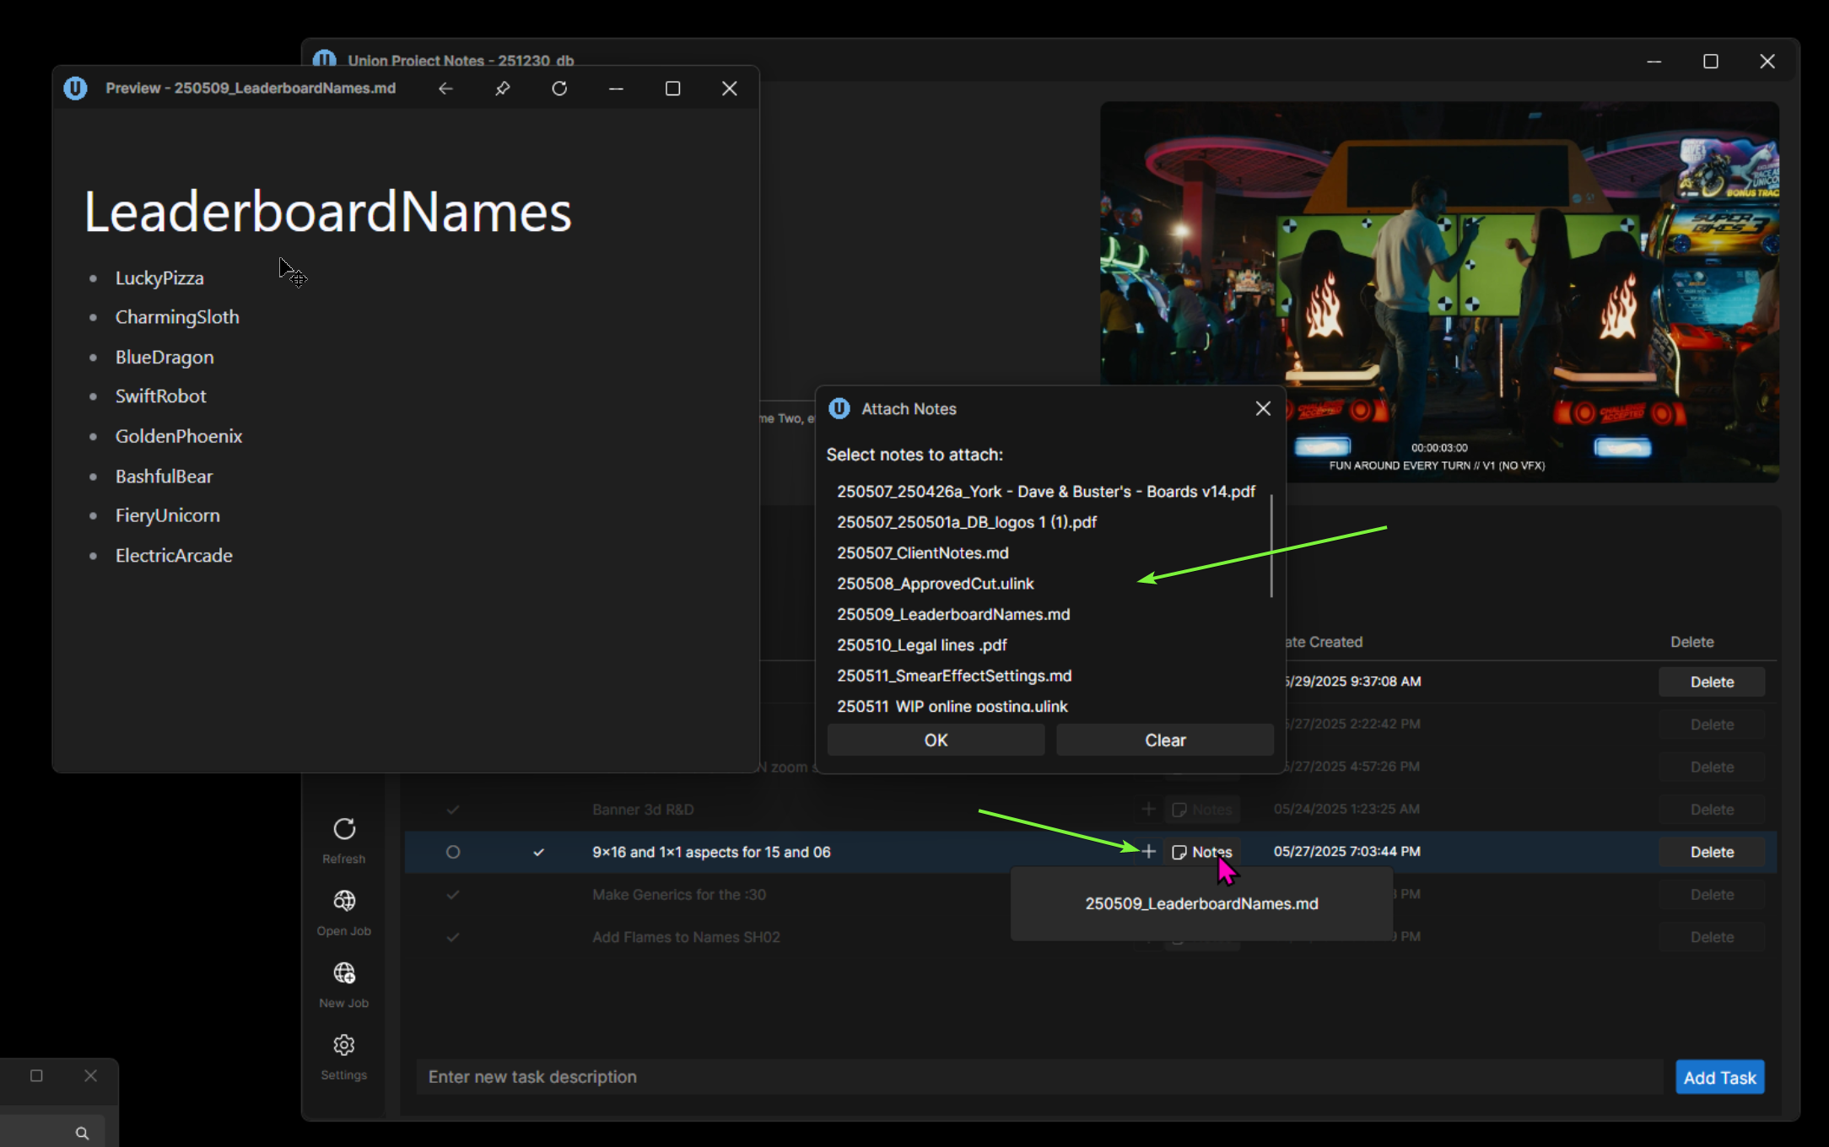1829x1147 pixels.
Task: Open Notes for 9×16 aspects task
Action: [x=1202, y=852]
